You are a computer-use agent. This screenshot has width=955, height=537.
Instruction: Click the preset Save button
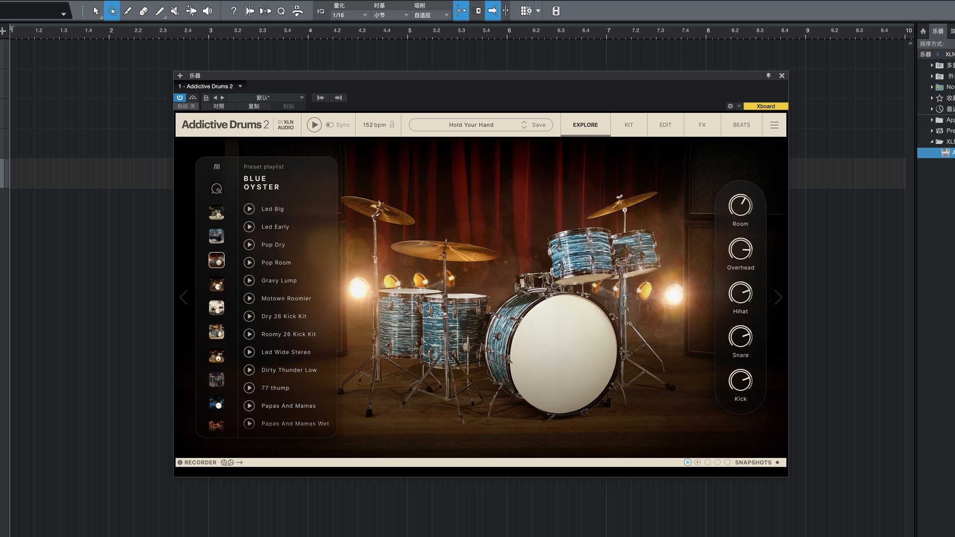(539, 125)
